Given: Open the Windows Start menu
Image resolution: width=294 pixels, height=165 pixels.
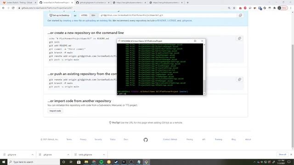Looking at the screenshot, I should (x=4, y=162).
